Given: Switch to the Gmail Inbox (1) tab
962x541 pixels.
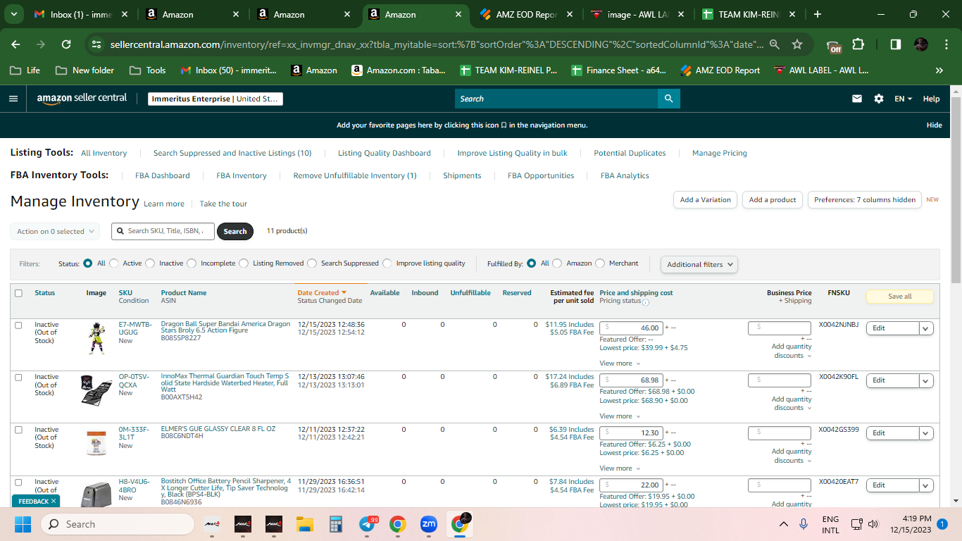Looking at the screenshot, I should [82, 14].
